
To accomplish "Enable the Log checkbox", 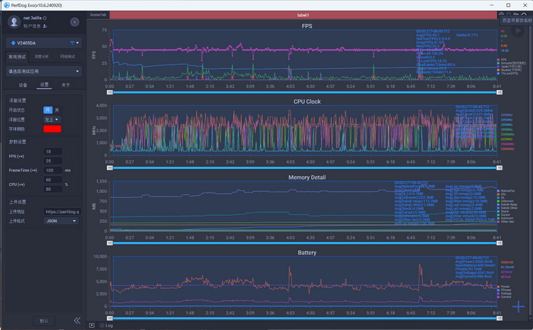I will [x=102, y=325].
